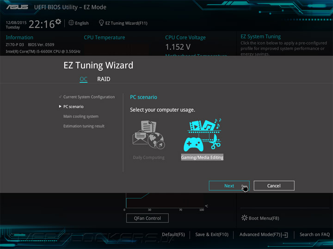Click the Gaming/Media Editing label
This screenshot has width=333, height=249.
click(x=202, y=157)
